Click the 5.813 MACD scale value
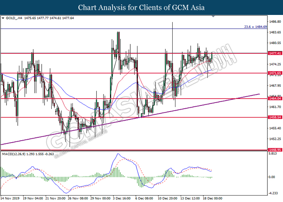Screen dimensions: 283x202 click(x=273, y=155)
